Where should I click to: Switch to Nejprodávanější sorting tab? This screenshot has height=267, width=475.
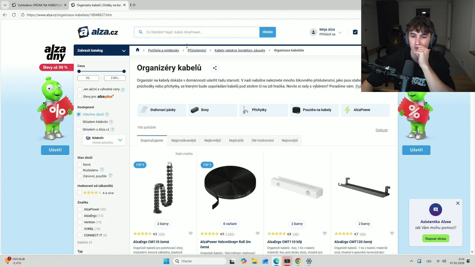click(x=184, y=141)
